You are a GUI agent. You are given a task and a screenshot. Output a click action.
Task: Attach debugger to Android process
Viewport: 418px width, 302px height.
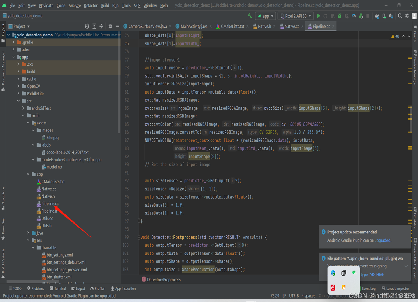pos(361,16)
